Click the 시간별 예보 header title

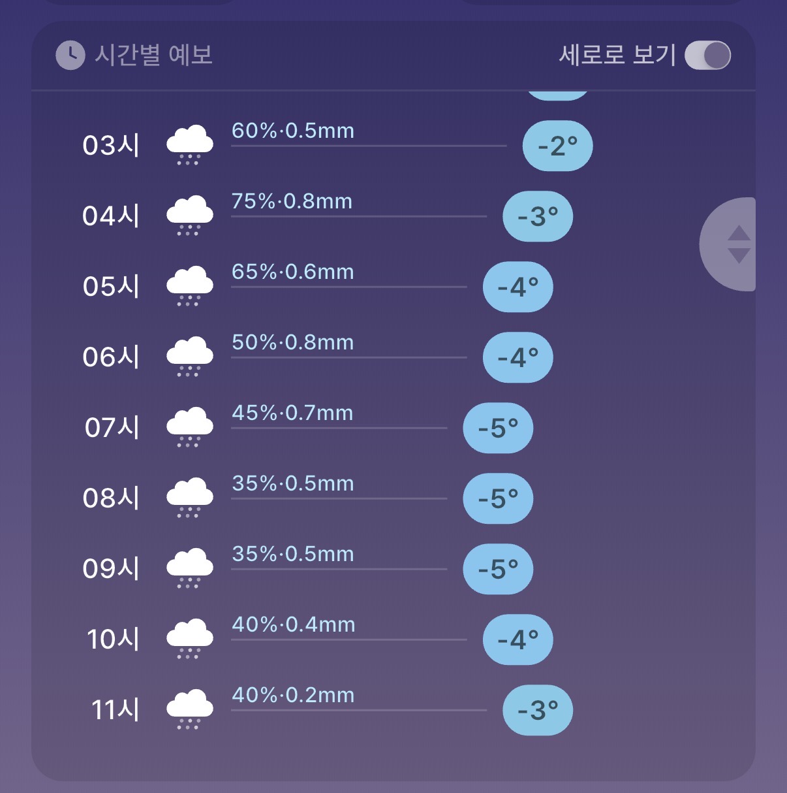pos(154,54)
